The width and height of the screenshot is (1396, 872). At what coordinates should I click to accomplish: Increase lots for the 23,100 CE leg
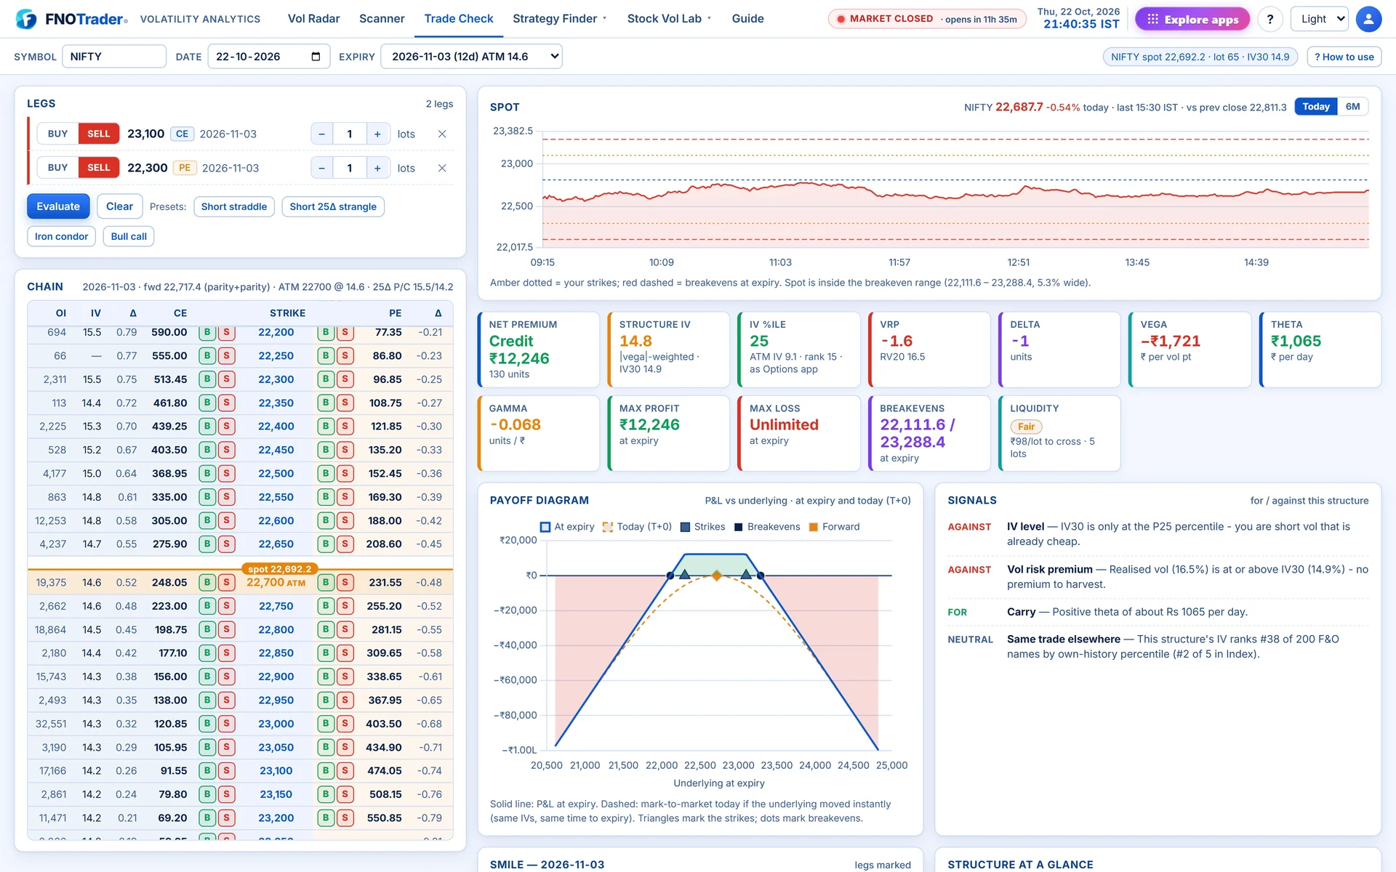[x=377, y=134]
